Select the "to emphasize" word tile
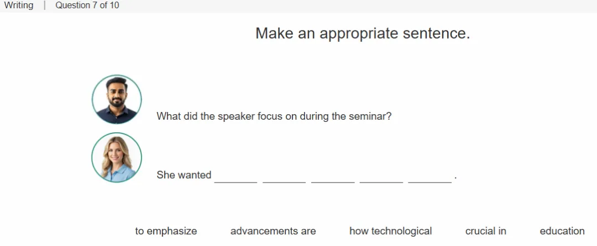 point(166,231)
